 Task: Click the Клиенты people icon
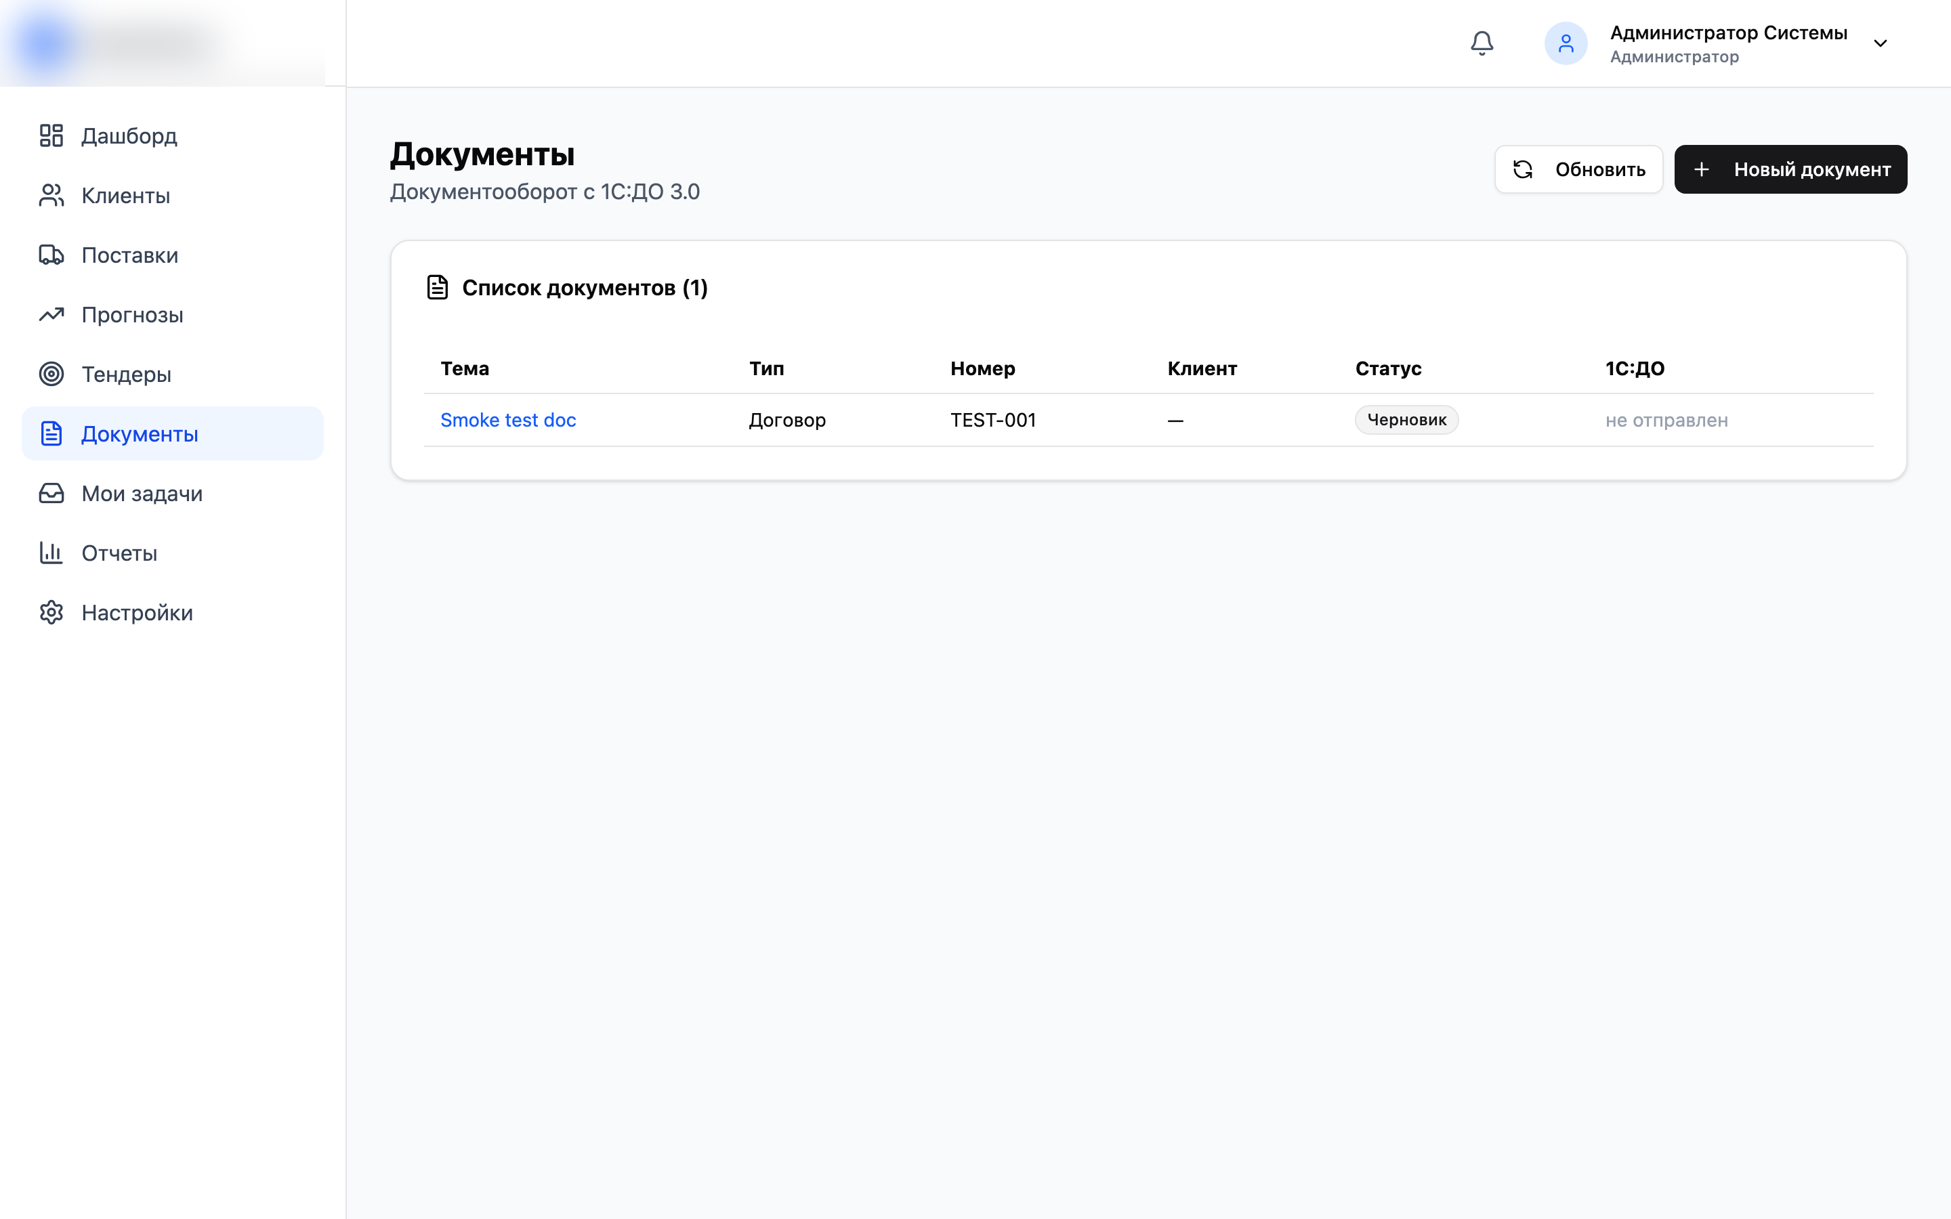(51, 195)
